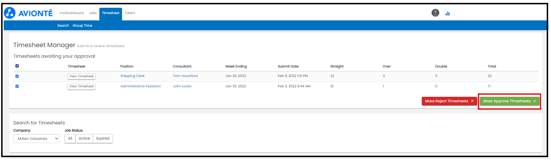Open the Company dropdown showing AMtec Industries
The image size is (551, 160).
[36, 139]
